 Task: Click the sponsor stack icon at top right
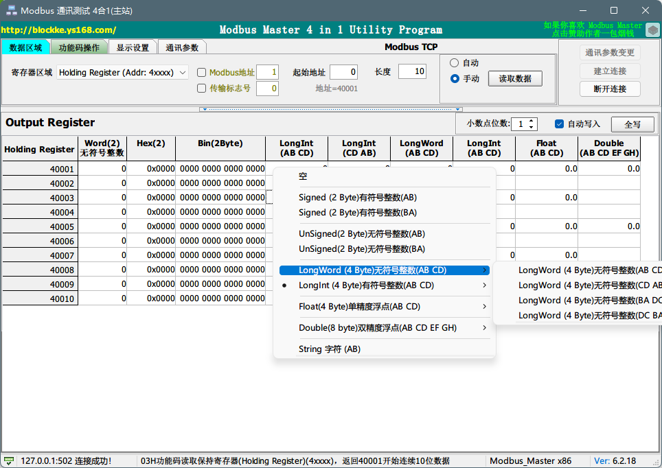(x=653, y=30)
